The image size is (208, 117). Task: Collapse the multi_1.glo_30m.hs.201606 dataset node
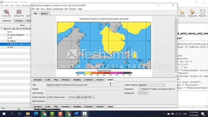pyautogui.click(x=2, y=29)
